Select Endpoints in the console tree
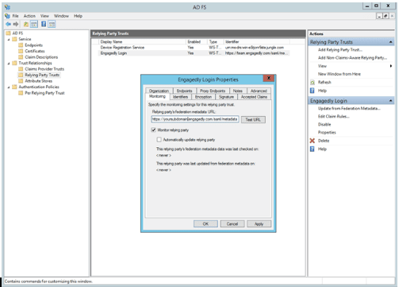Viewport: 399px width, 287px height. click(33, 45)
